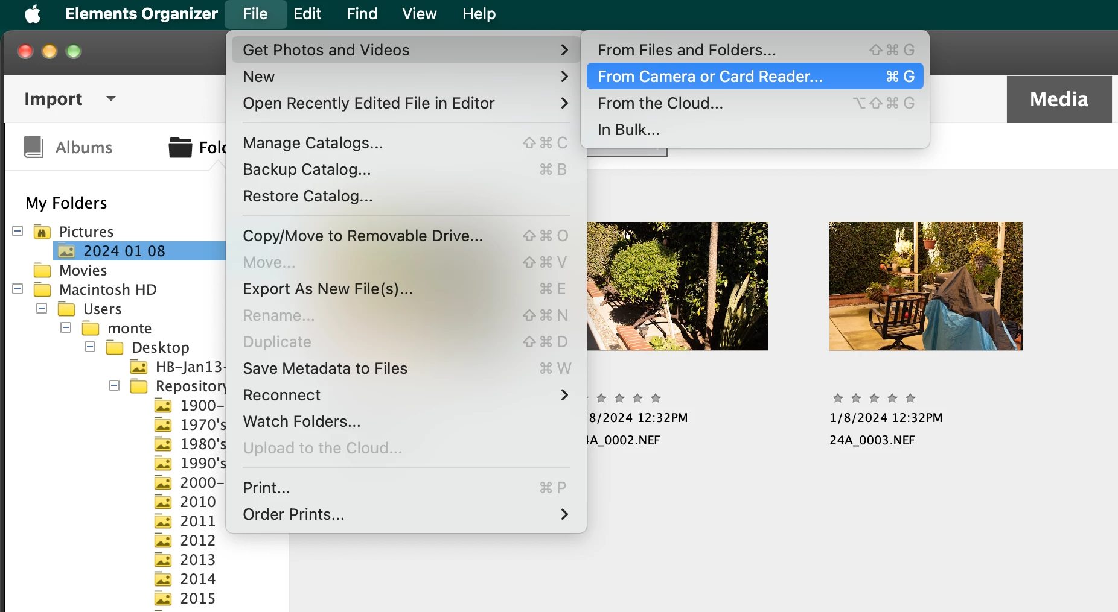Viewport: 1118px width, 612px height.
Task: Open Watch Folders menu entry
Action: click(406, 421)
